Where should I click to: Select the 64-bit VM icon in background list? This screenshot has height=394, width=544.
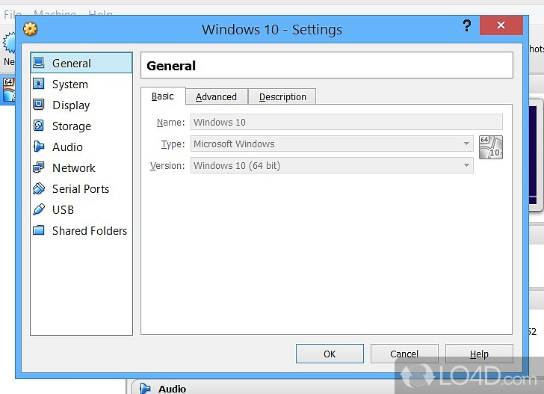click(x=9, y=90)
